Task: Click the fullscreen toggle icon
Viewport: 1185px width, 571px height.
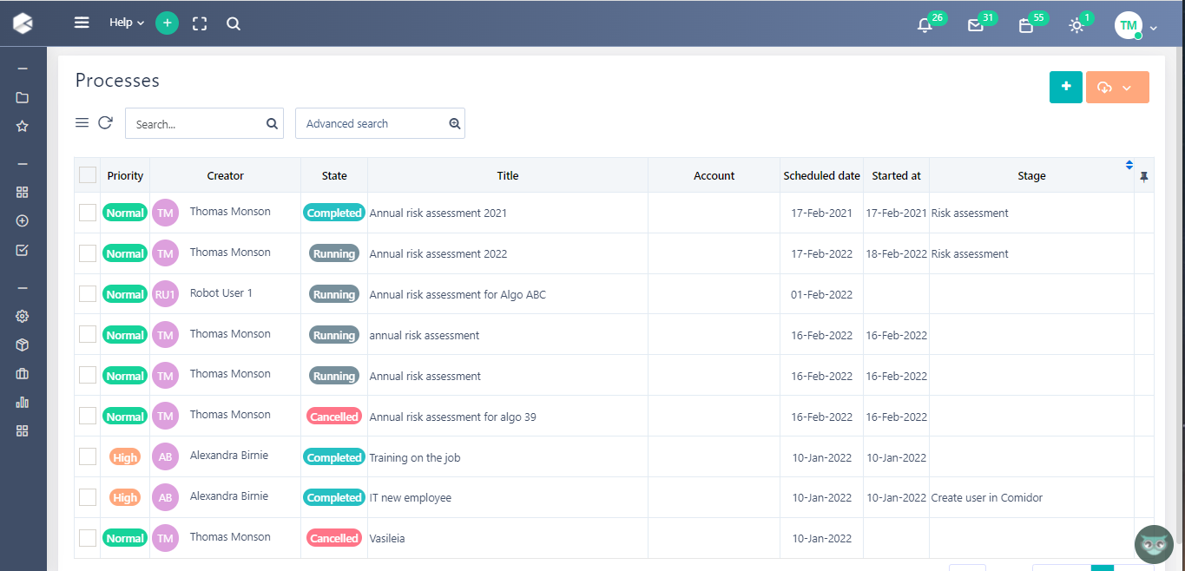Action: coord(200,23)
